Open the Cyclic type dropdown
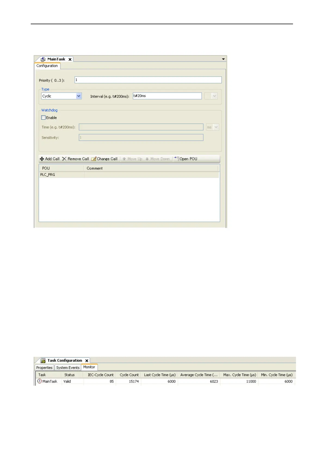 tap(79, 96)
